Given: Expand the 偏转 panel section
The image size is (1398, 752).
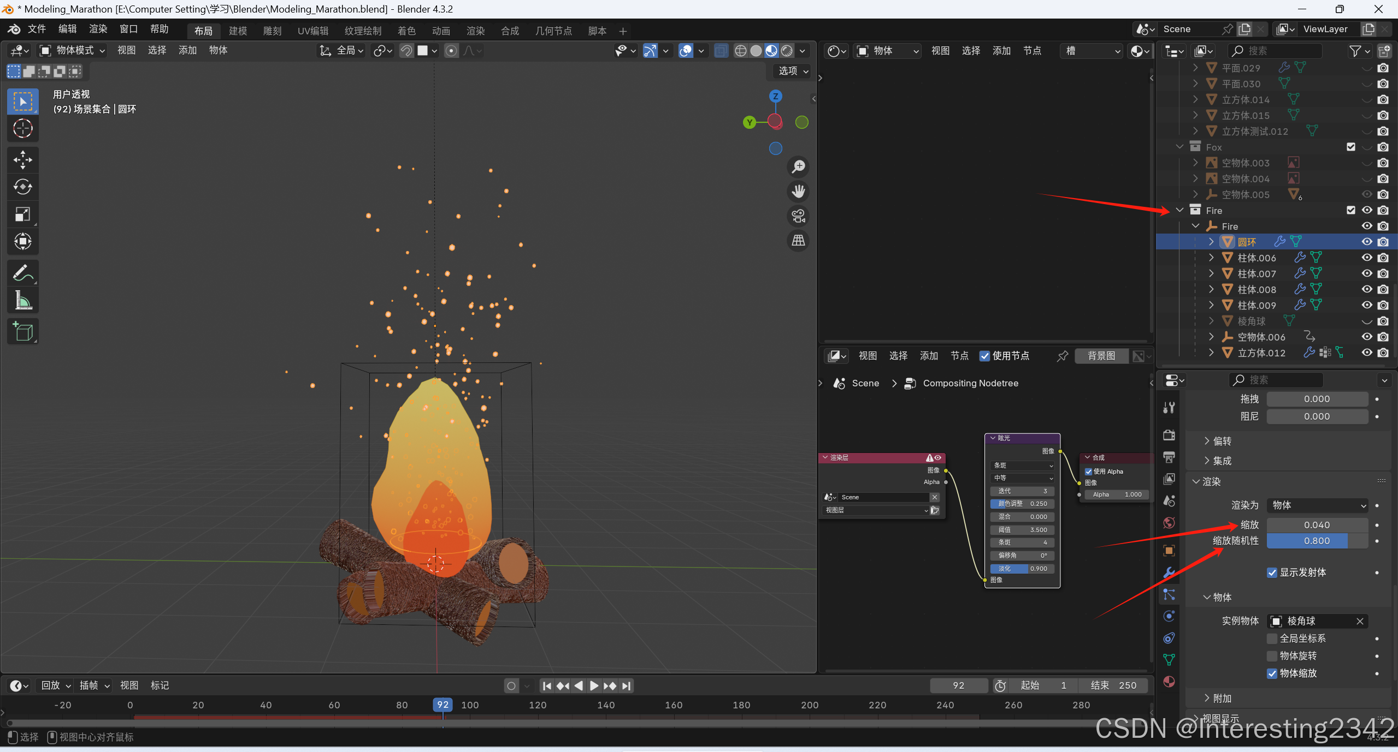Looking at the screenshot, I should pos(1222,441).
